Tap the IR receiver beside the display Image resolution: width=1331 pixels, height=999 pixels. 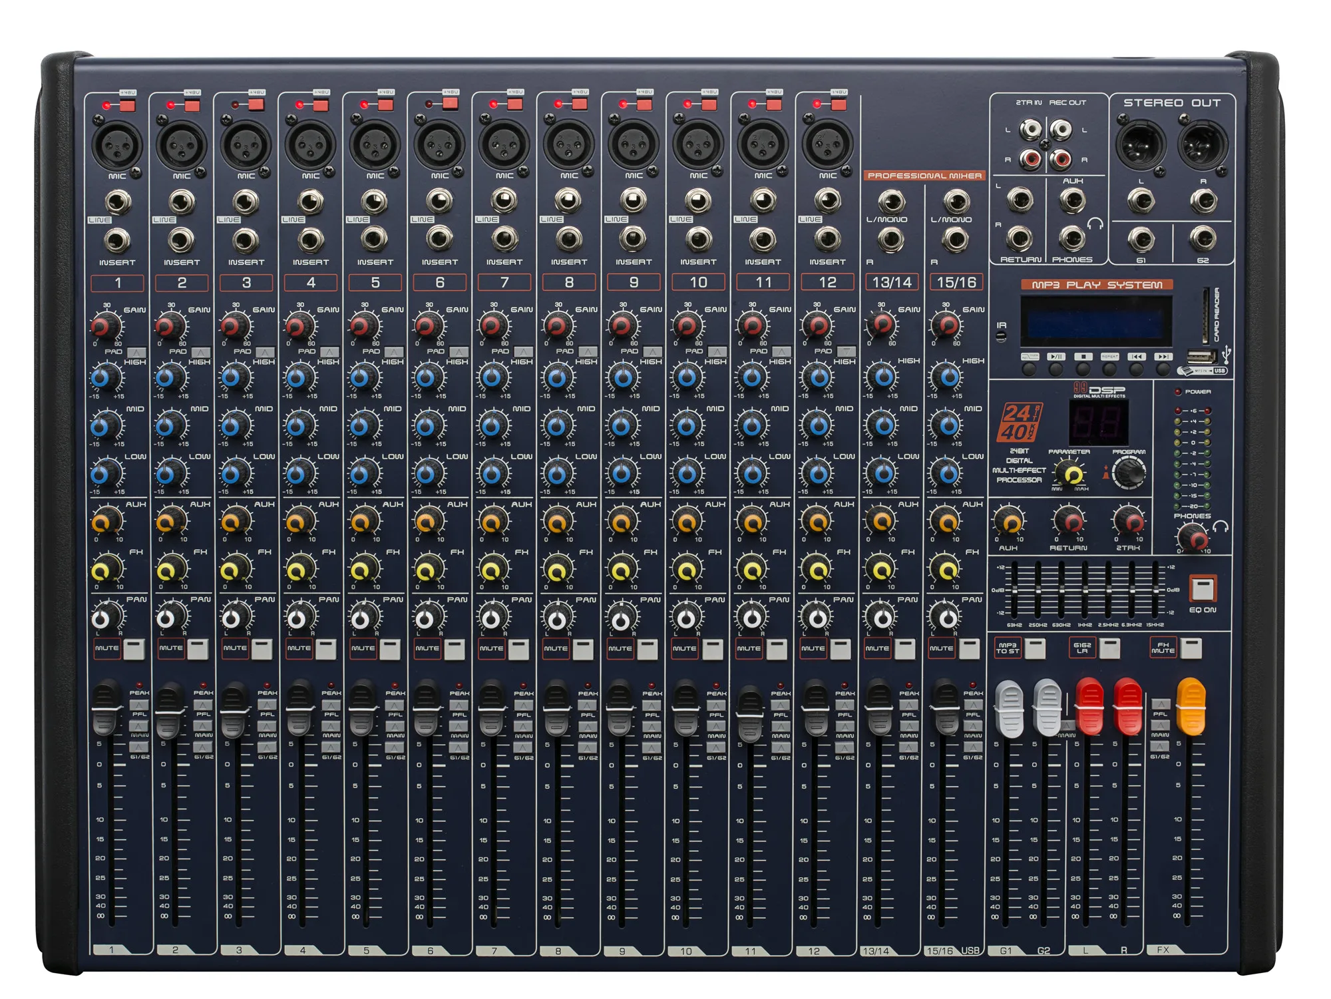pos(1002,336)
